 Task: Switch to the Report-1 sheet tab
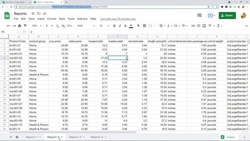(x=32, y=137)
